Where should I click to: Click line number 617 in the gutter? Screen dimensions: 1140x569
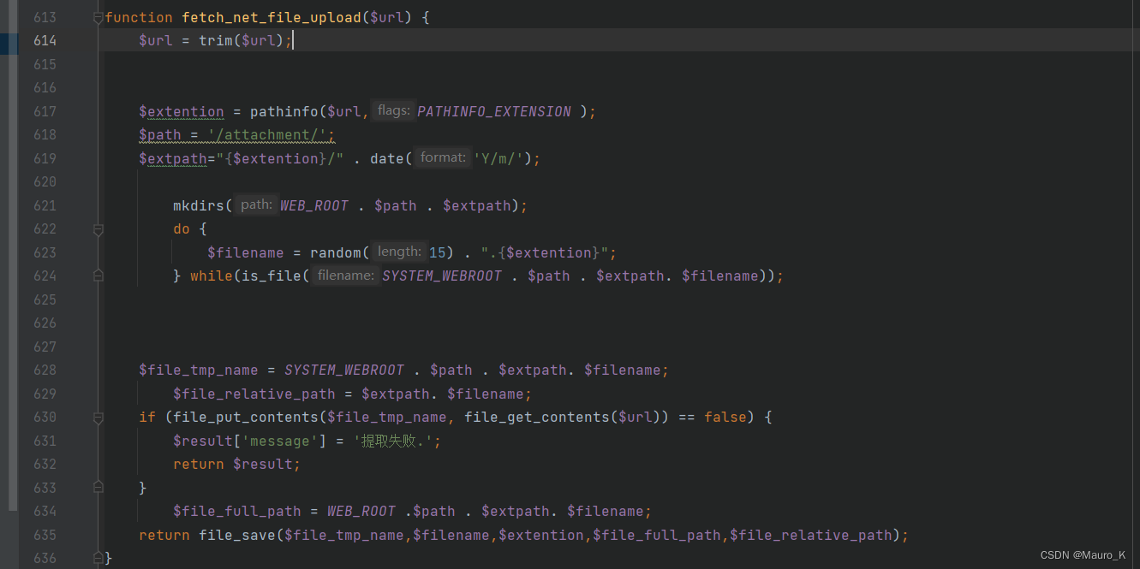coord(45,111)
